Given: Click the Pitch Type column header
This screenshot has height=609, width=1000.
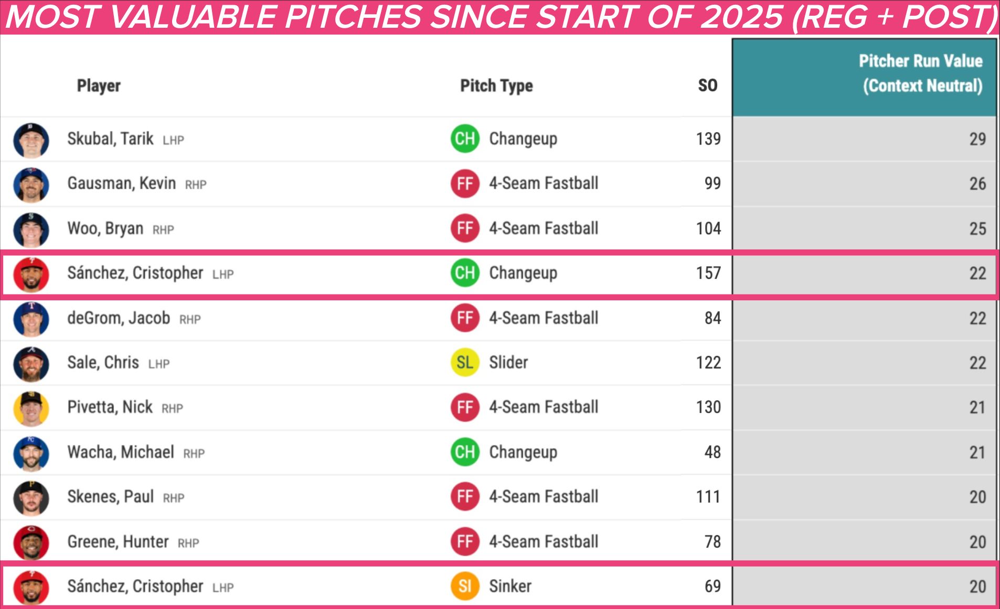Looking at the screenshot, I should coord(496,85).
